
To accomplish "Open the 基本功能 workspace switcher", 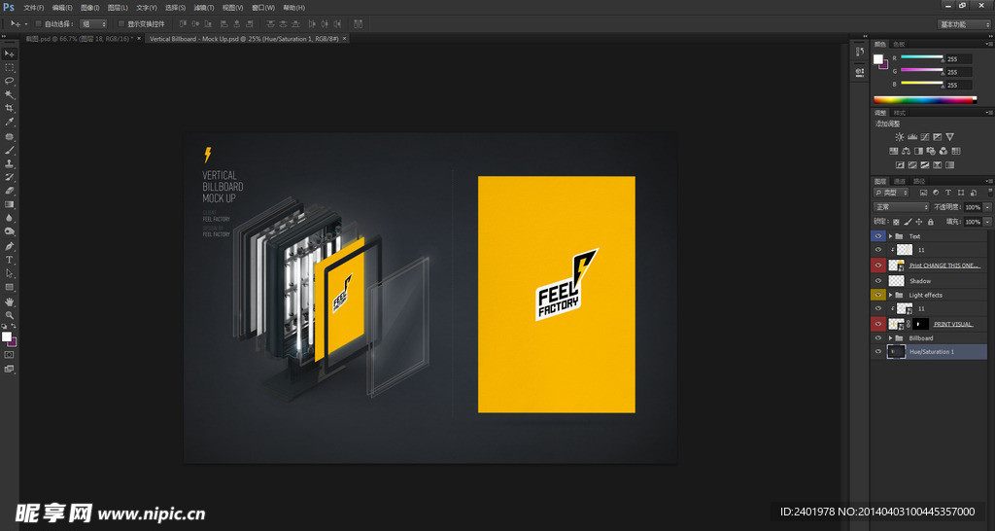I will 964,23.
